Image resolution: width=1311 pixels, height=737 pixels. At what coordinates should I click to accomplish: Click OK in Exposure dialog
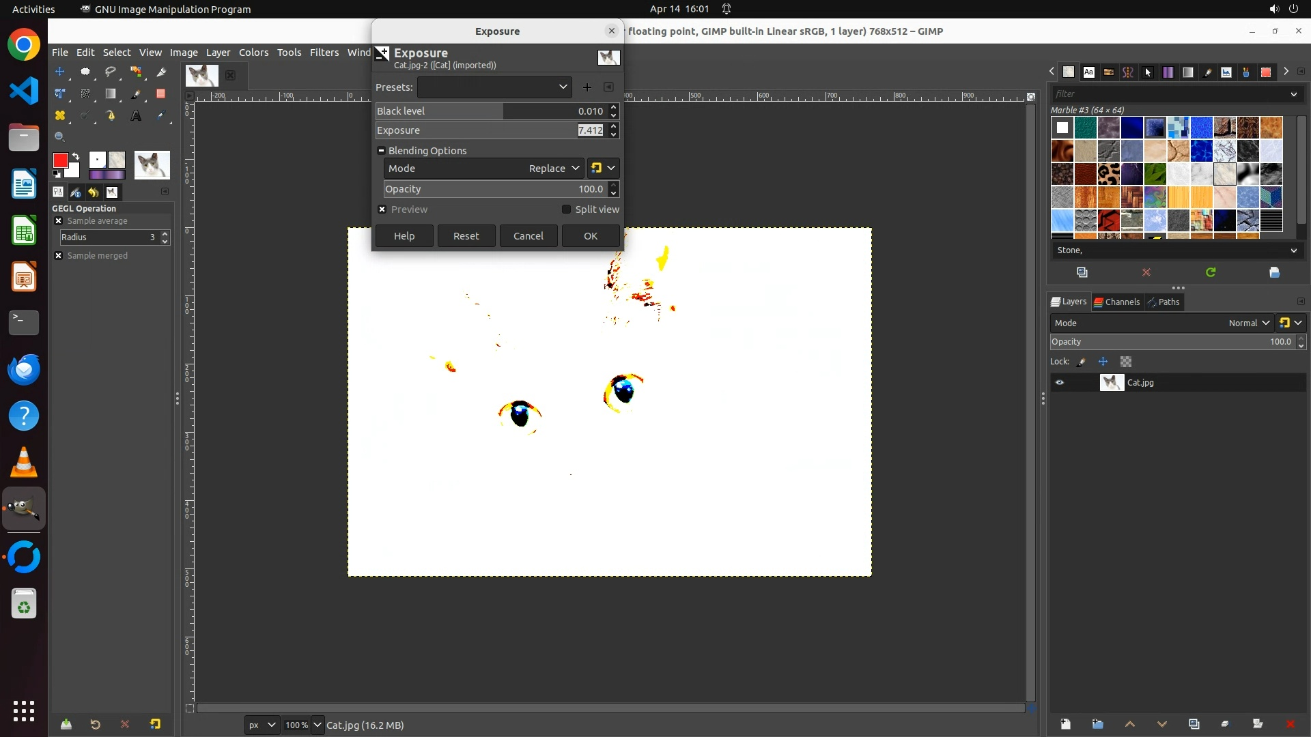pyautogui.click(x=591, y=236)
